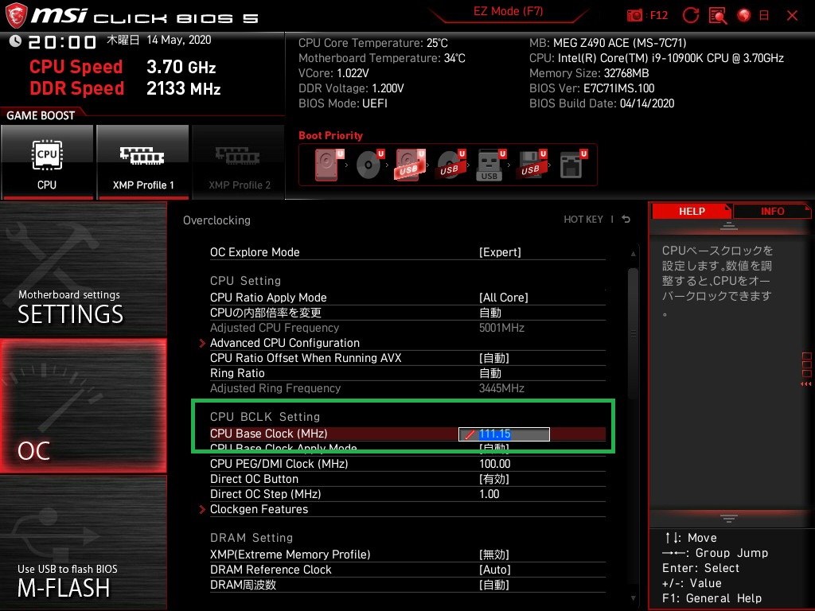Screen dimensions: 815x611
Task: Select the Ring Ratio setting
Action: 407,372
